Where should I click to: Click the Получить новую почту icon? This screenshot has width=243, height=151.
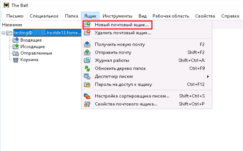(x=87, y=44)
